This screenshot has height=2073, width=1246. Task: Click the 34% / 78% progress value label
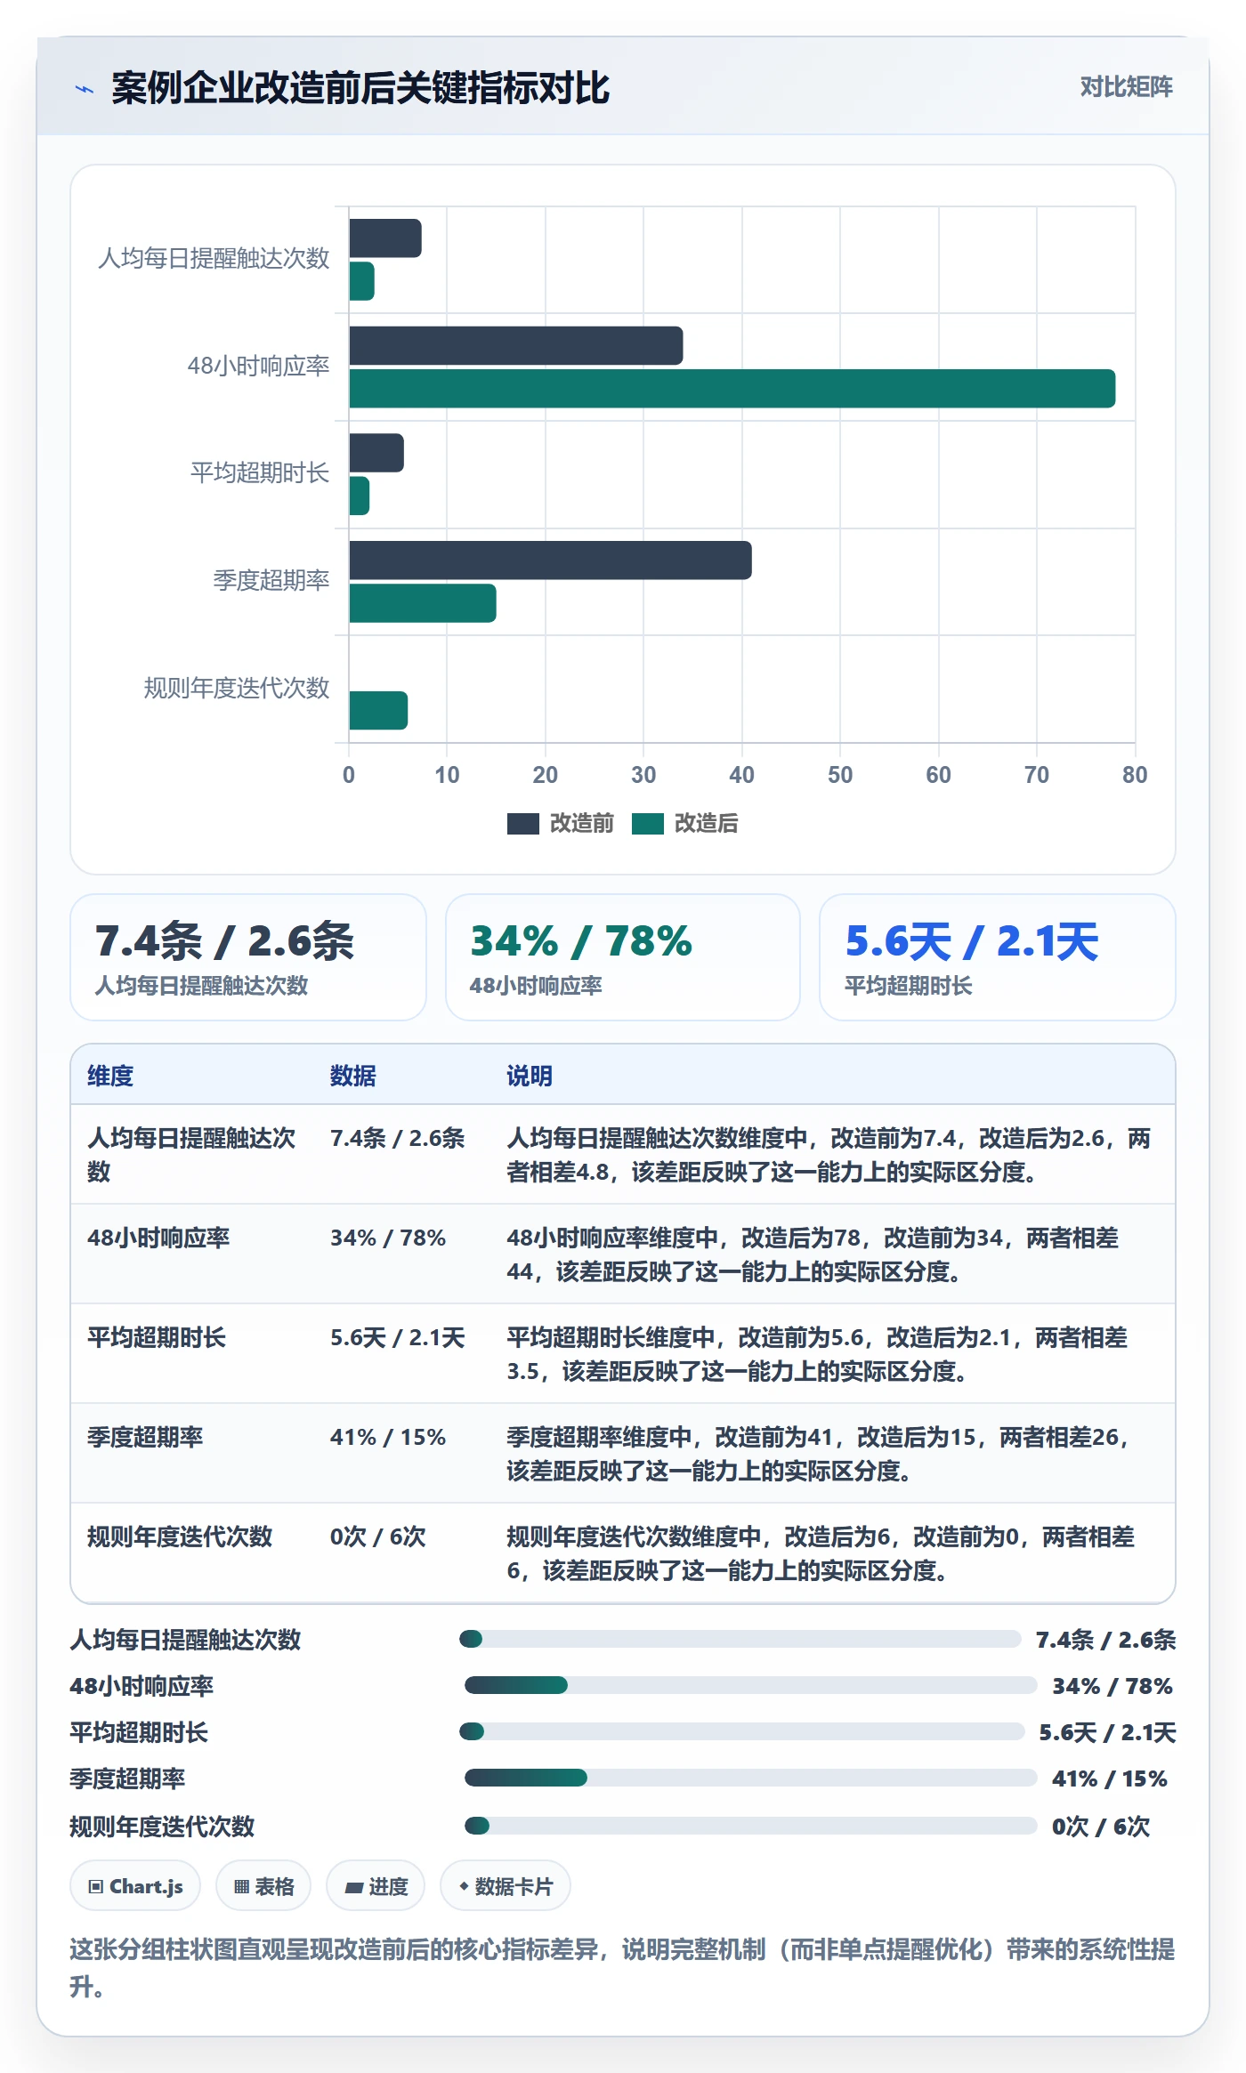pyautogui.click(x=1112, y=1686)
